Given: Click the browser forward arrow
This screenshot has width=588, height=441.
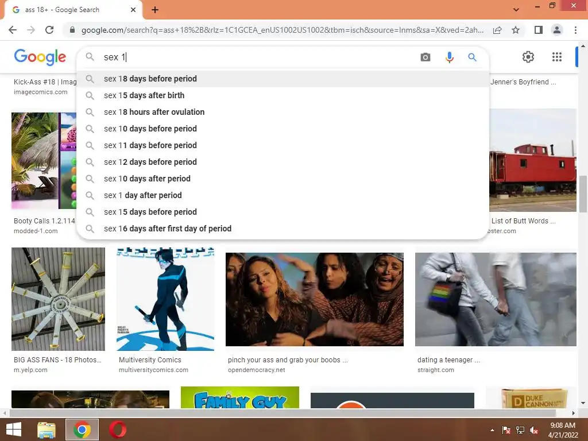Looking at the screenshot, I should [x=31, y=30].
